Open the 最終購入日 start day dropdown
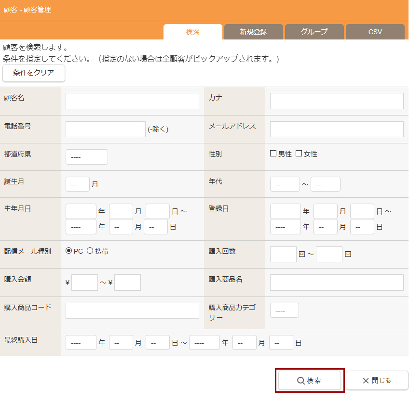This screenshot has height=399, width=409. 158,343
